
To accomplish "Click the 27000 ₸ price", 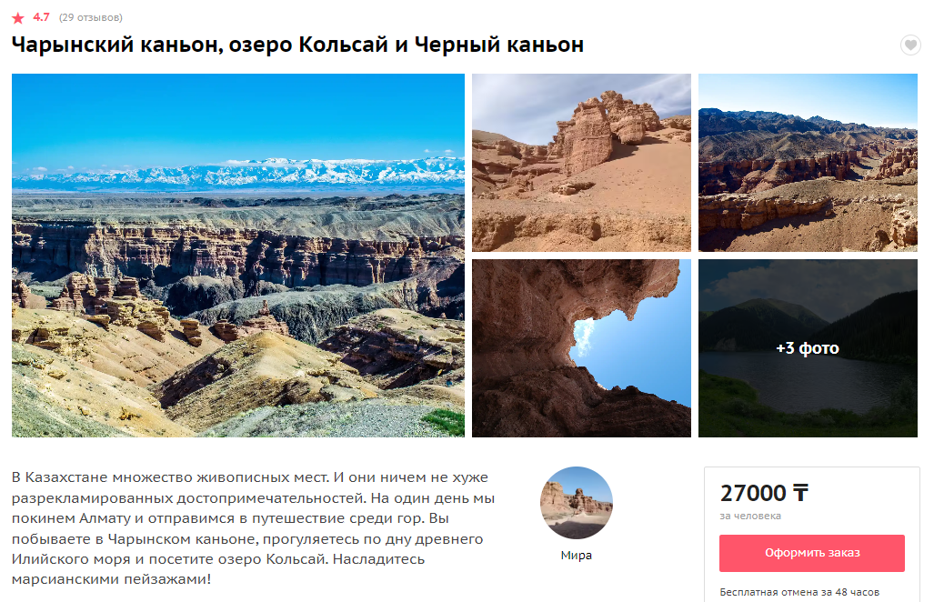I will 764,493.
